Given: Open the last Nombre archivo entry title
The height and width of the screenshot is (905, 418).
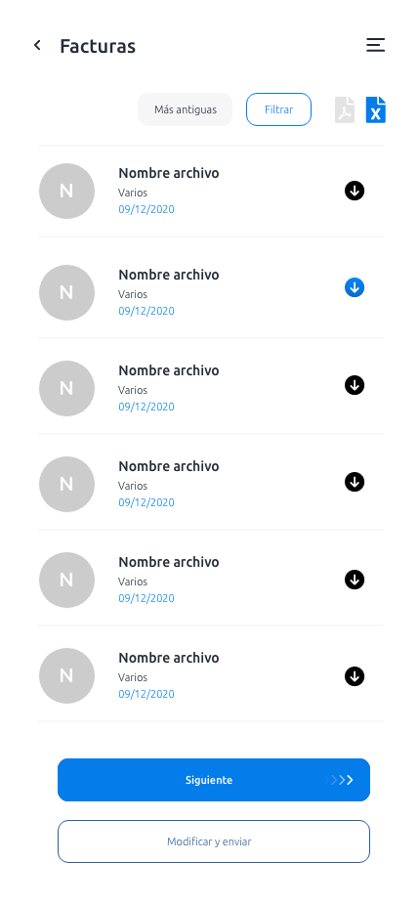Looking at the screenshot, I should (x=169, y=658).
